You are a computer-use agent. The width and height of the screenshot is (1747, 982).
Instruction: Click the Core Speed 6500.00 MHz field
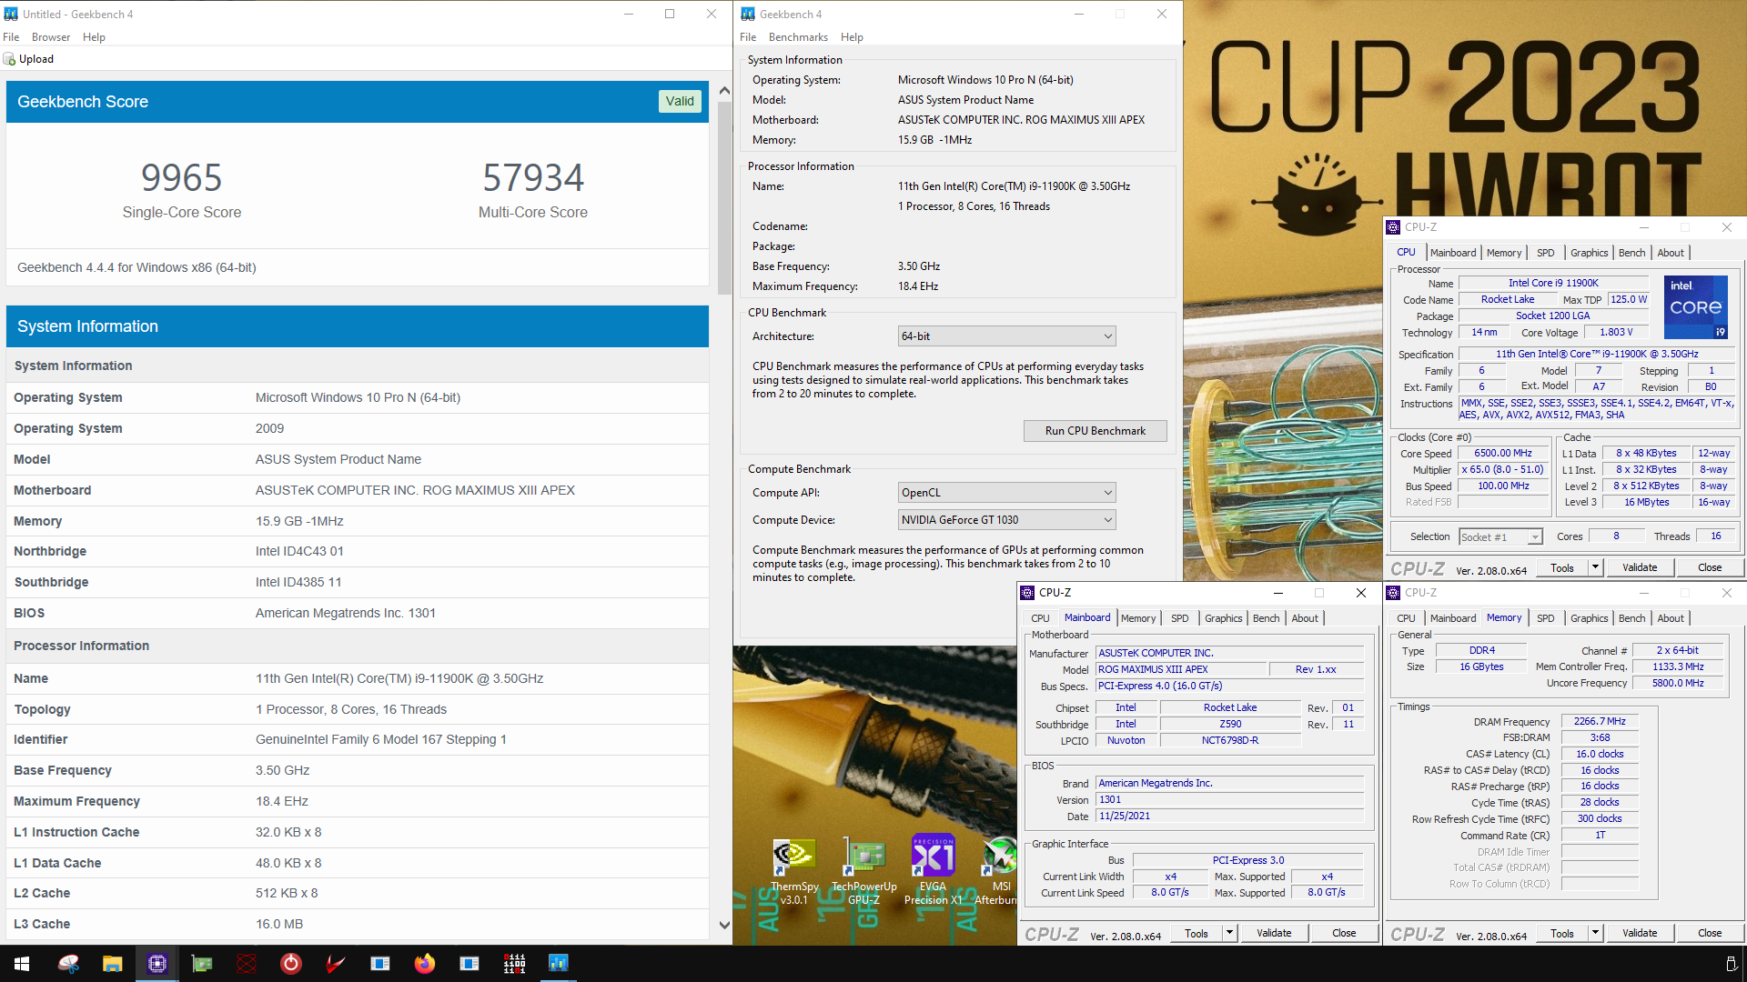[1502, 454]
